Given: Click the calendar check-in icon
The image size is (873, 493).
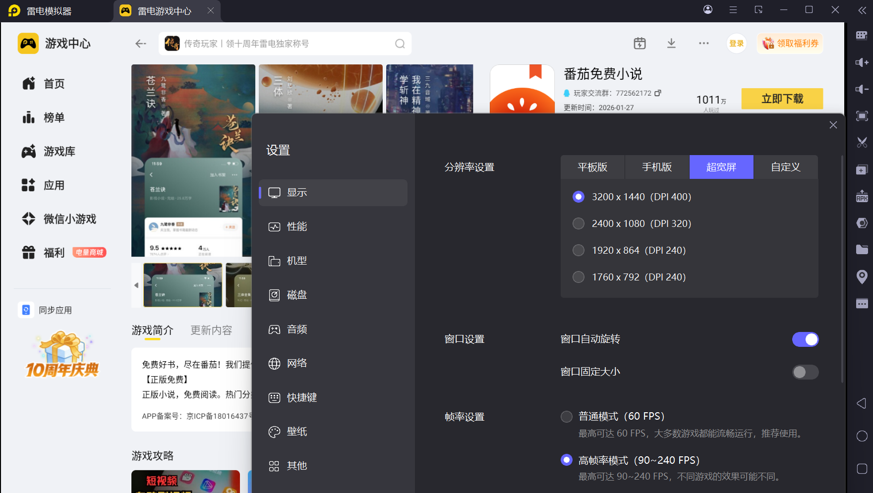Looking at the screenshot, I should [x=640, y=44].
